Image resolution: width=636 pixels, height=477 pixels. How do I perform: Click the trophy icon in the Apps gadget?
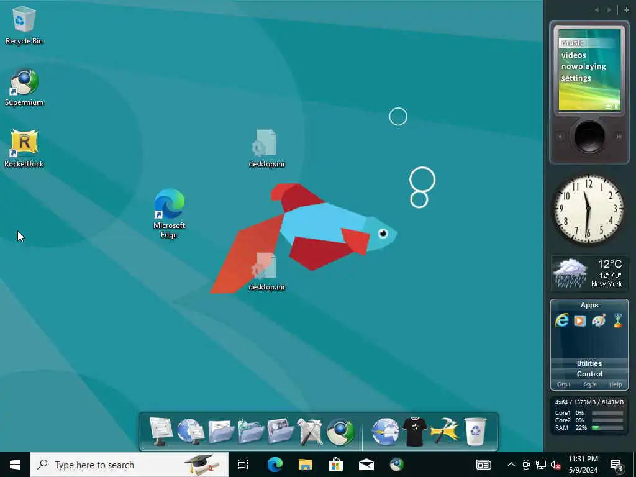click(618, 320)
